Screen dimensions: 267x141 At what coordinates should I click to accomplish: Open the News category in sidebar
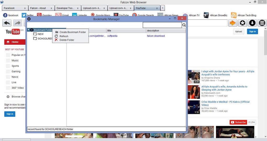tap(15, 77)
